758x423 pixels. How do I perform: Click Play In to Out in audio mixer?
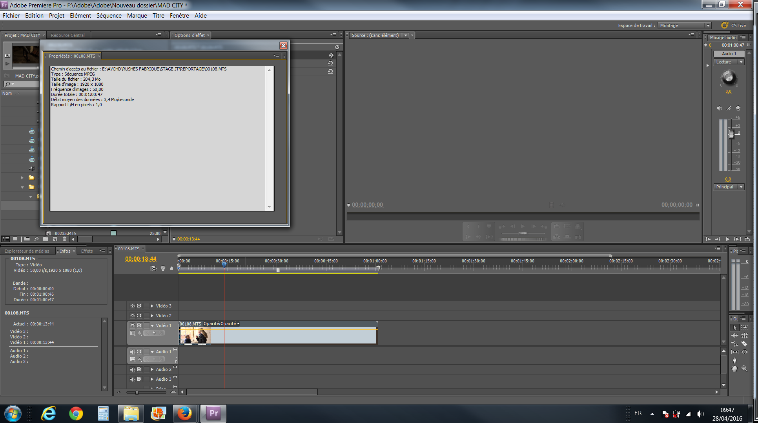(738, 239)
